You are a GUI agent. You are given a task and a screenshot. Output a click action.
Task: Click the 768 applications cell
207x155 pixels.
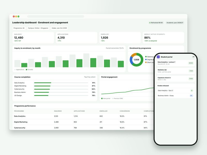click(x=75, y=128)
